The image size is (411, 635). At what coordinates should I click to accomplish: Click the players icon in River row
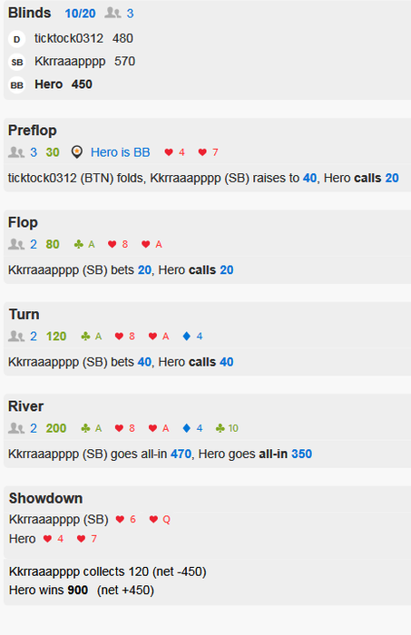click(16, 428)
